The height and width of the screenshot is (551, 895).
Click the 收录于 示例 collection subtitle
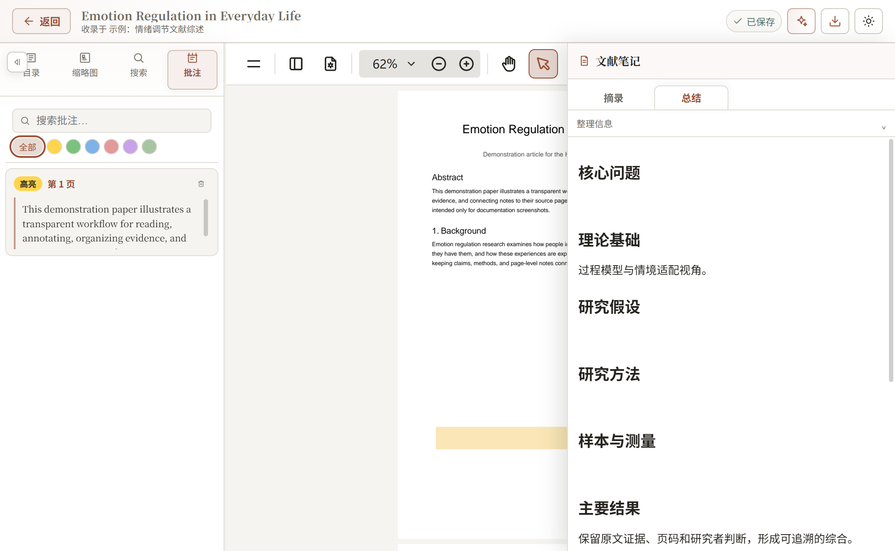click(142, 29)
